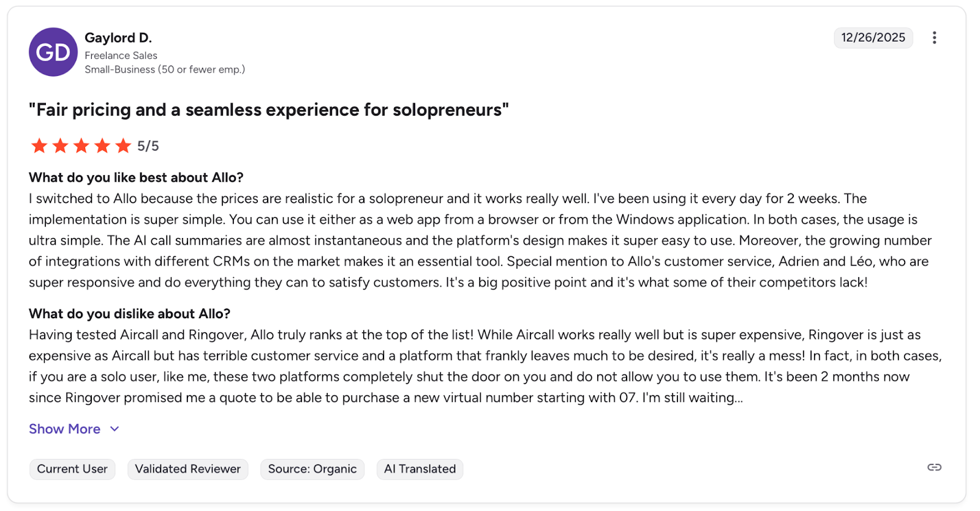Click the review title about fair pricing
The width and height of the screenshot is (980, 511).
269,110
